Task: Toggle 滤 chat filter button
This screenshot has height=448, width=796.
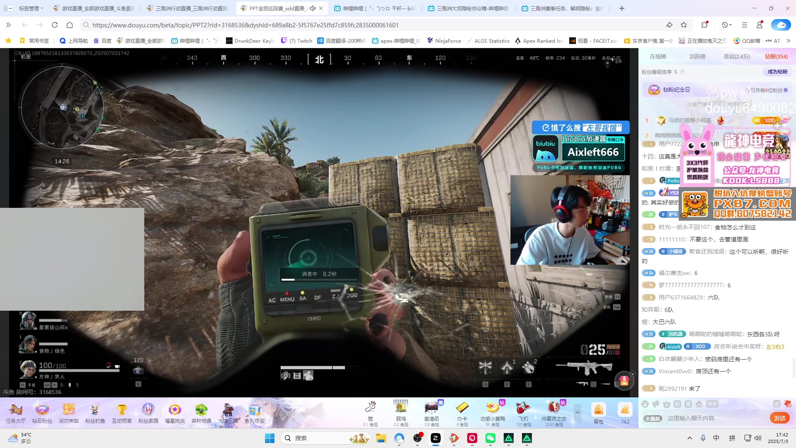Action: coord(777,404)
